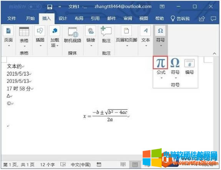Collapse the ribbon with the chevron arrow

pos(214,54)
